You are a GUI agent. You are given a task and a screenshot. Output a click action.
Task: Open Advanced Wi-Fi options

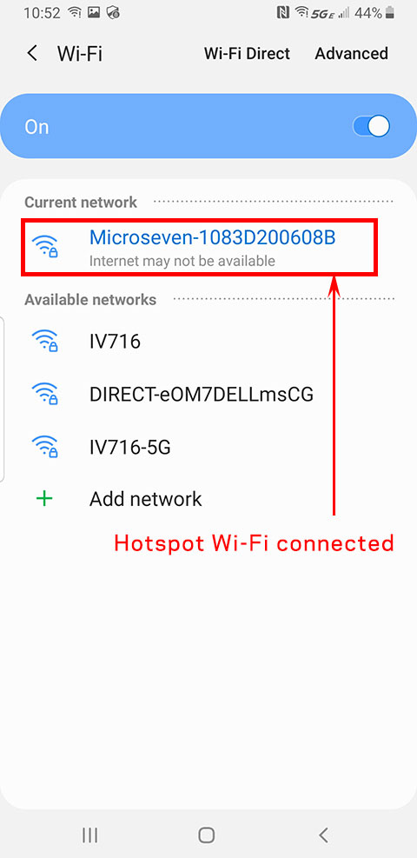pos(352,54)
